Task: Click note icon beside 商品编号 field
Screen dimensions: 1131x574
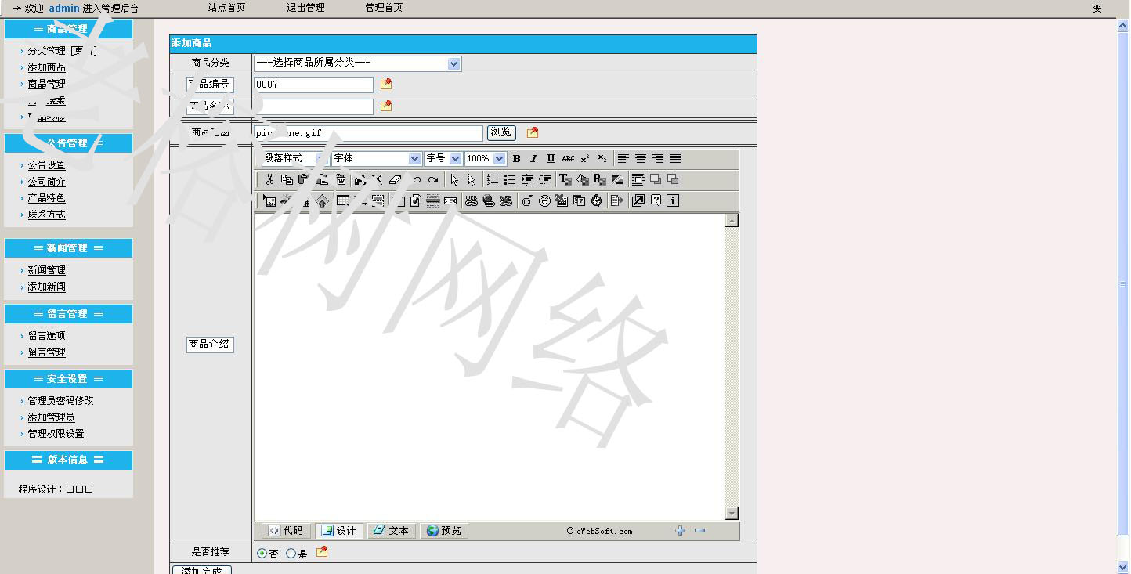Action: [x=386, y=84]
